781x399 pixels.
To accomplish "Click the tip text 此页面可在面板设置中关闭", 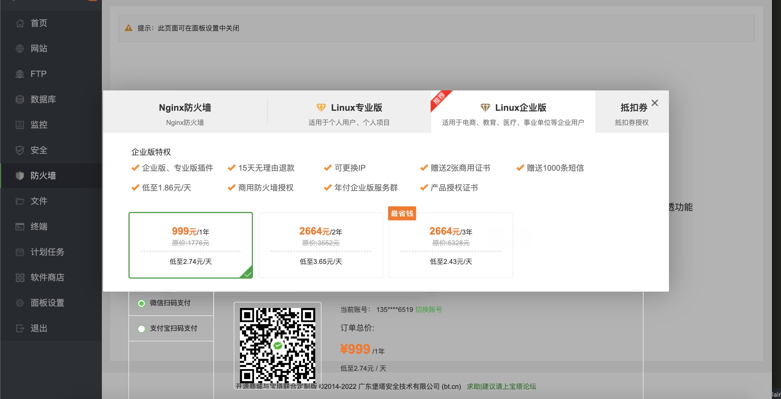I will click(x=198, y=28).
